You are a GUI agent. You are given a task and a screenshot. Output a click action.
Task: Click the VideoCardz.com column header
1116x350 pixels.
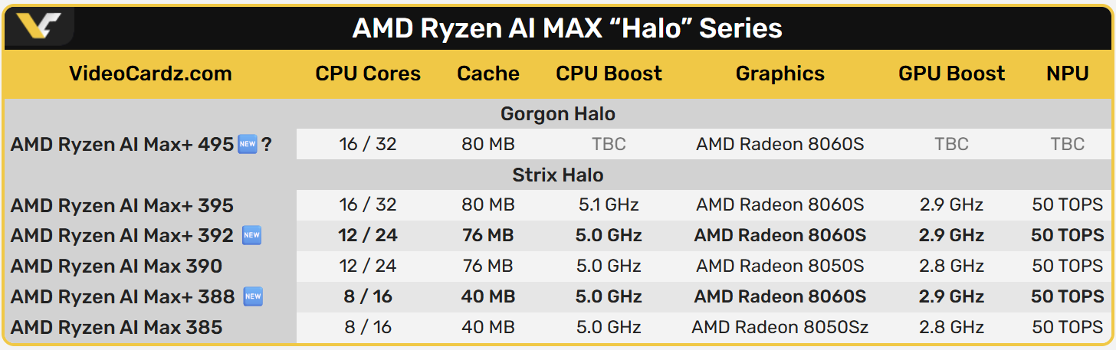[150, 74]
